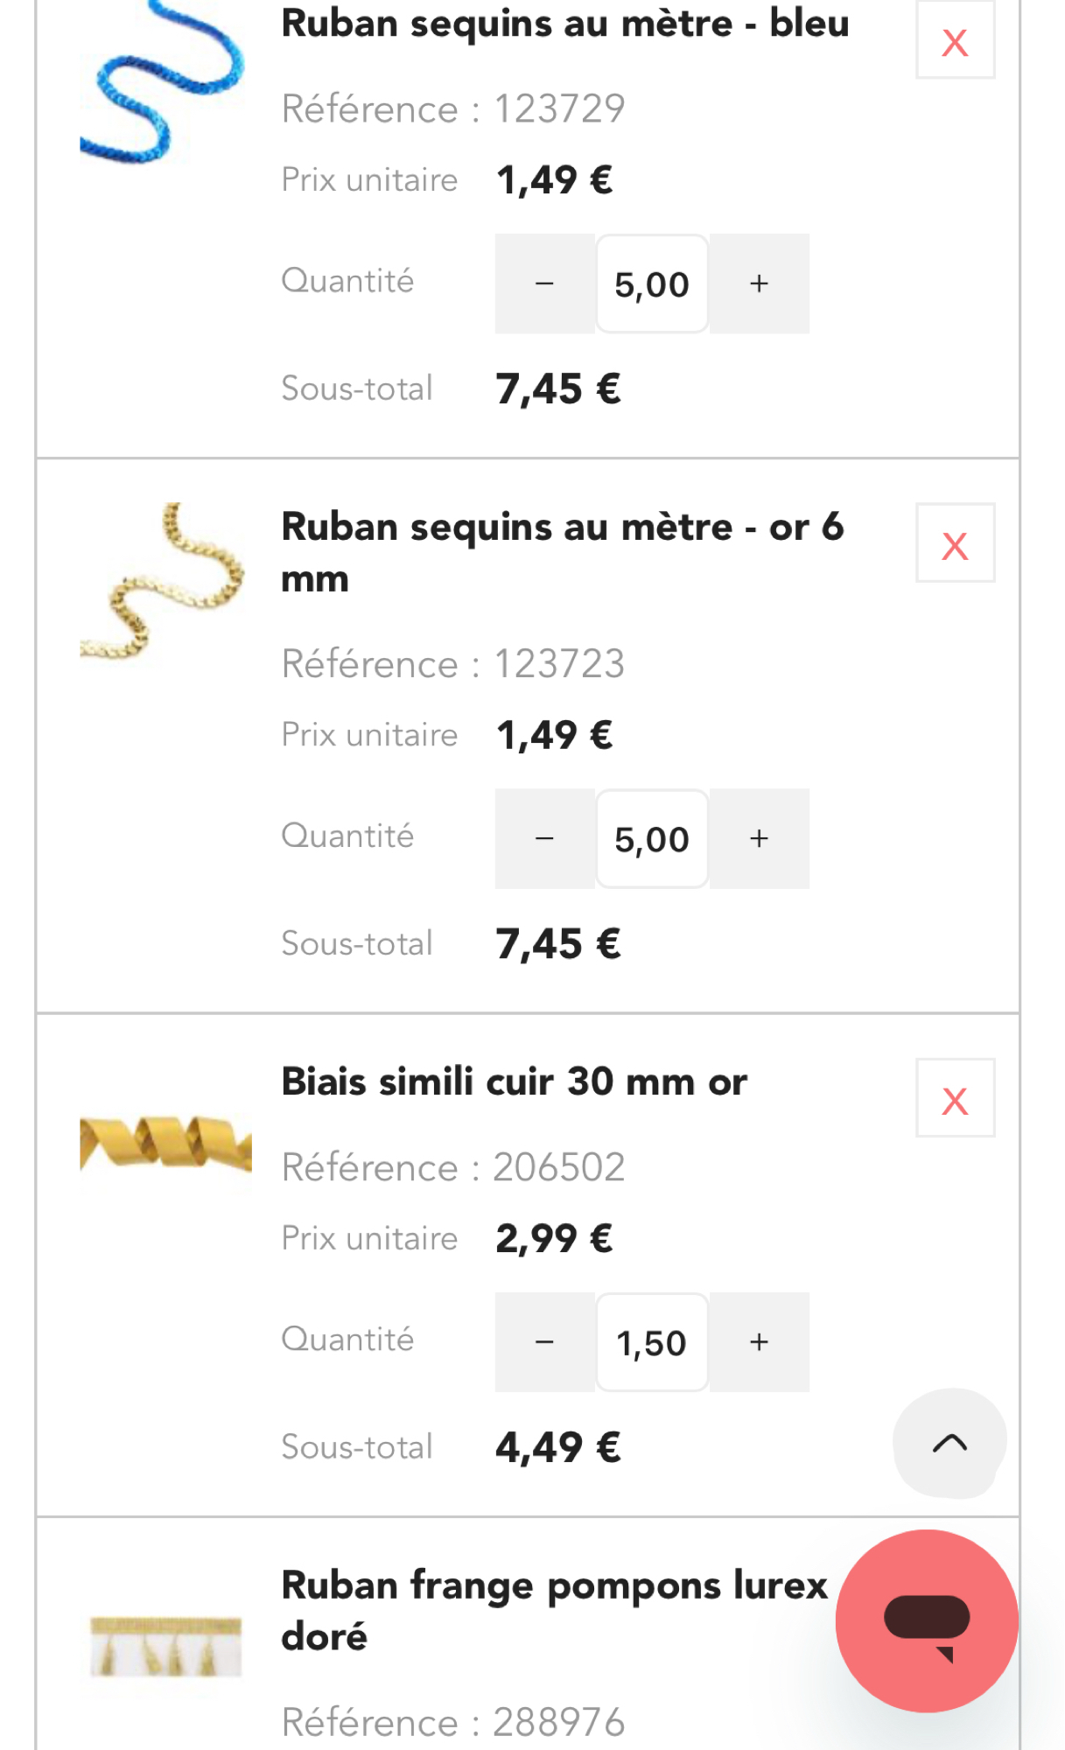
Task: Open the blue sequin ribbon product image
Action: pos(163,83)
